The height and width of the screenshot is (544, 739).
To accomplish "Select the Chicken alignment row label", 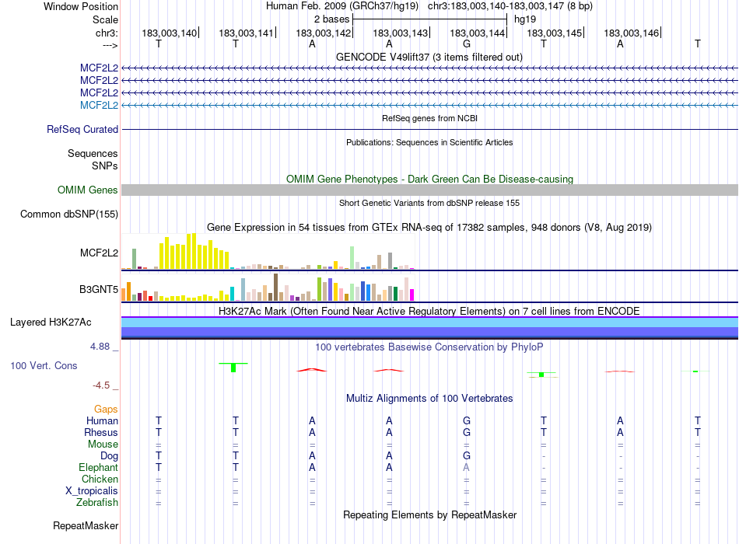I will [100, 479].
